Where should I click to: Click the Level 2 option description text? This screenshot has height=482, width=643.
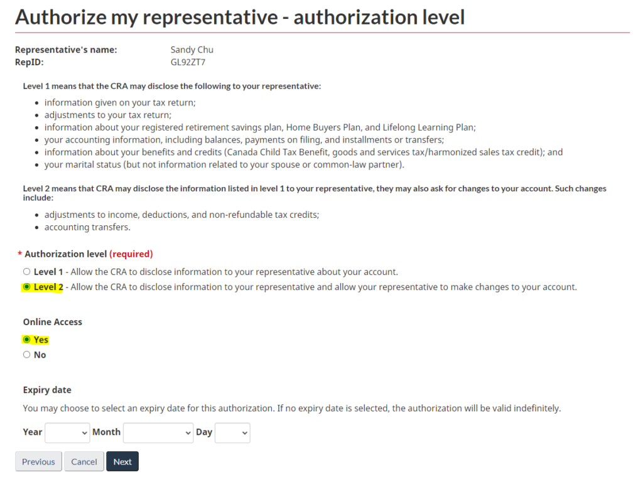click(320, 287)
